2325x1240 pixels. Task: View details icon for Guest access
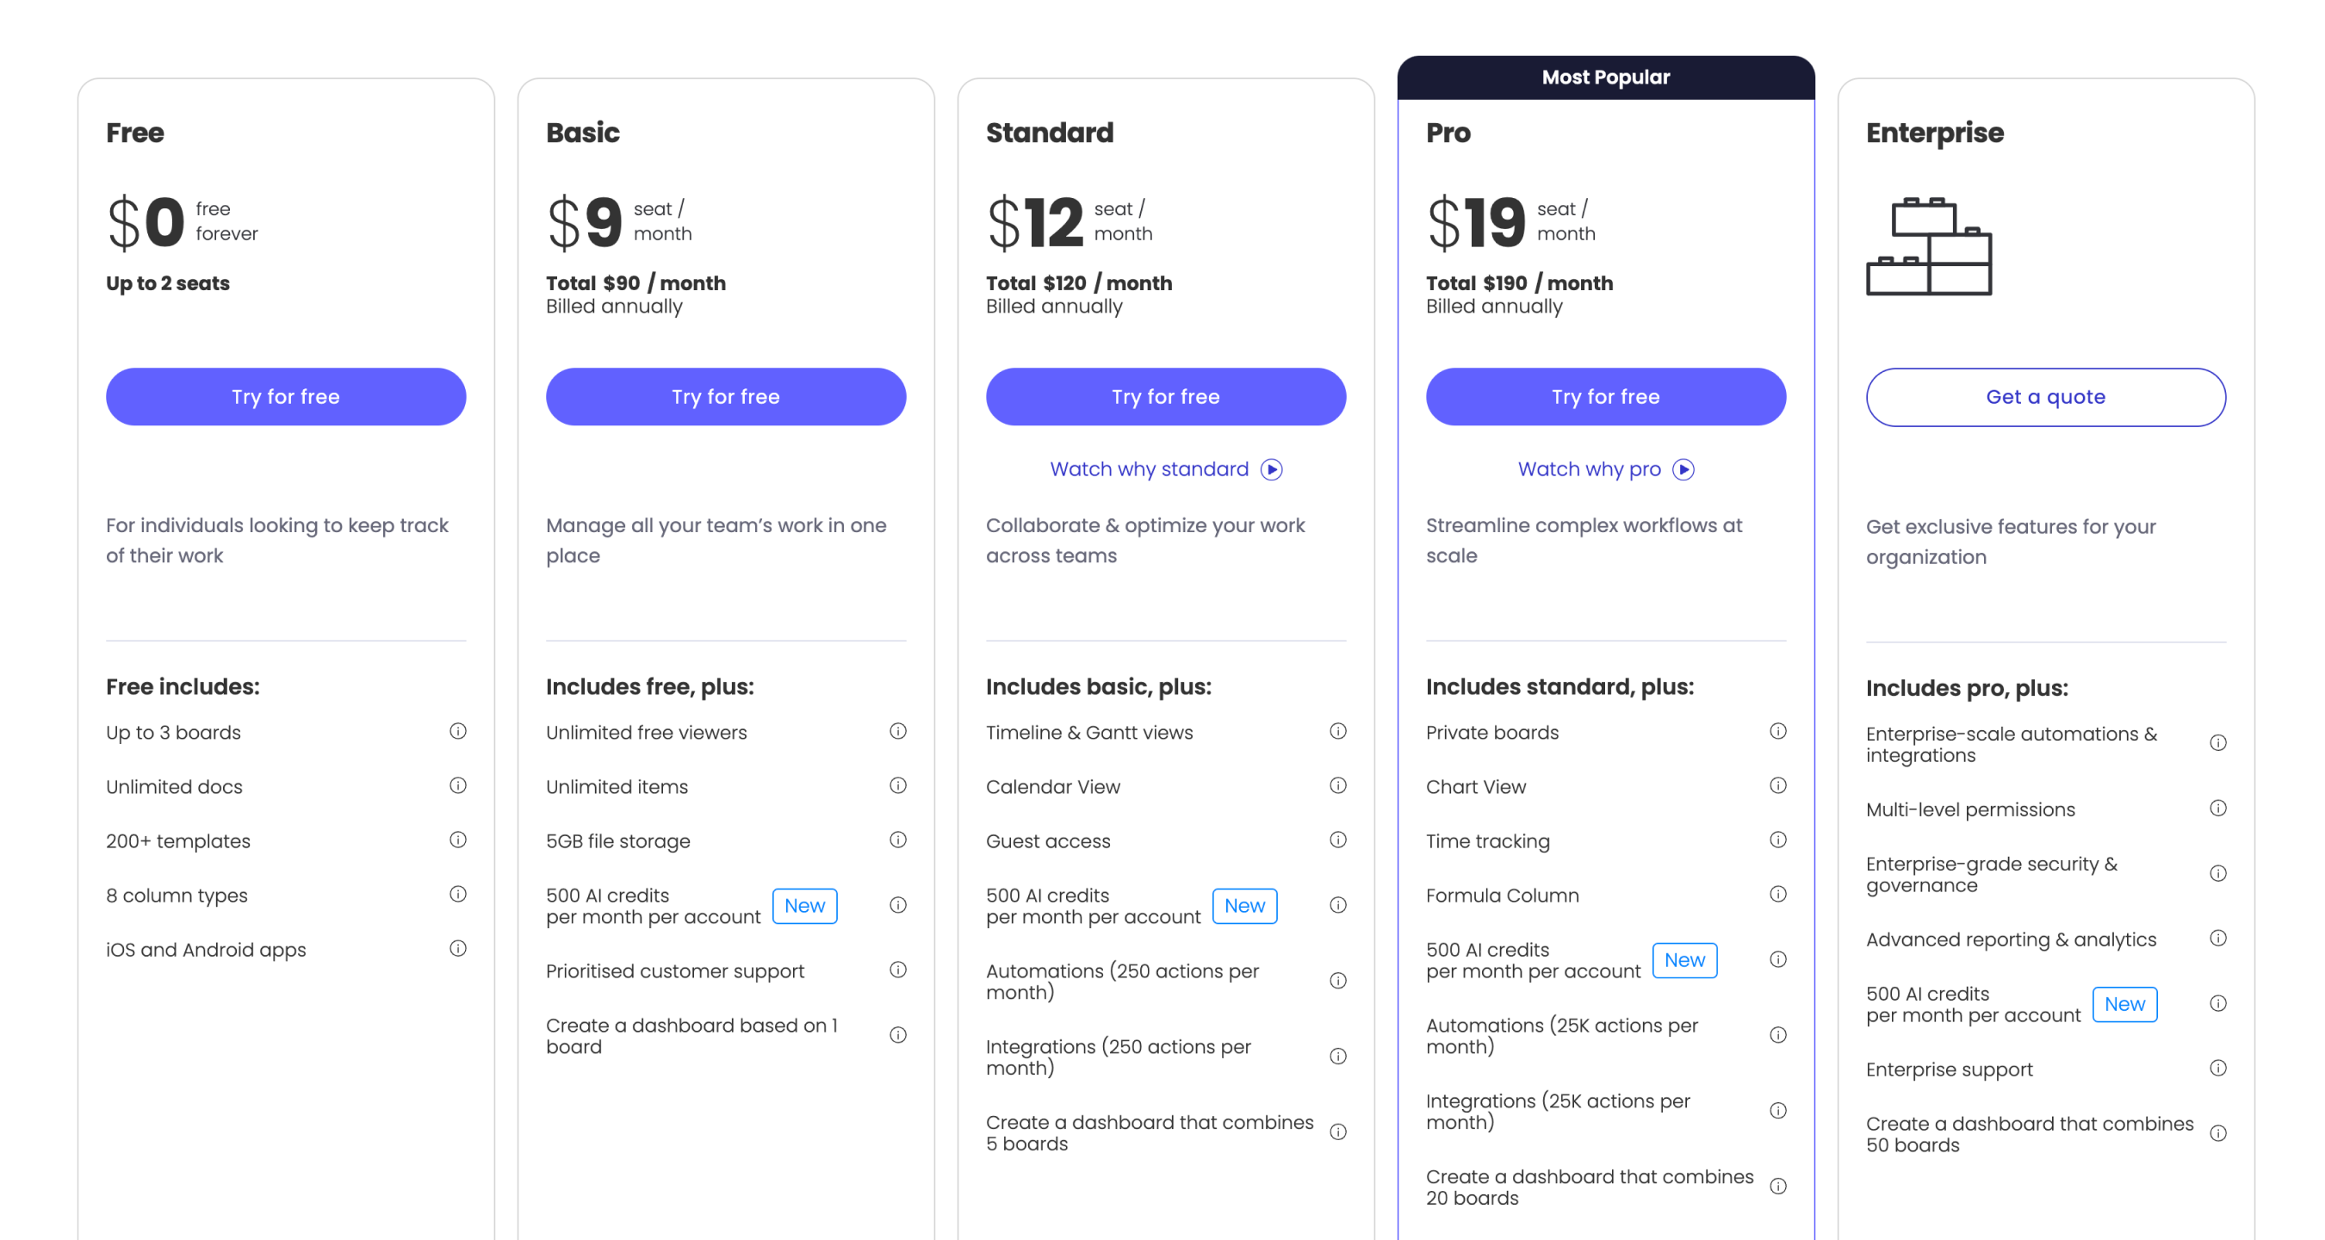(x=1338, y=840)
